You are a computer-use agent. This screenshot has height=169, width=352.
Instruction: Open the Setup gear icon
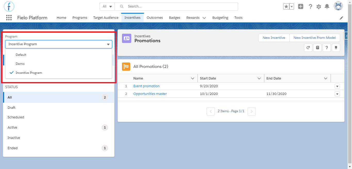[319, 6]
